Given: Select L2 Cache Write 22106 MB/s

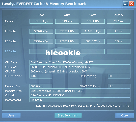Looking at the screenshot, I should pyautogui.click(x=67, y=41).
